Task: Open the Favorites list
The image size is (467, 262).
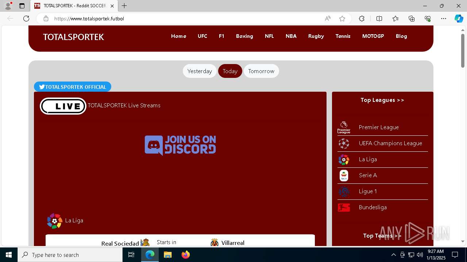Action: (395, 19)
